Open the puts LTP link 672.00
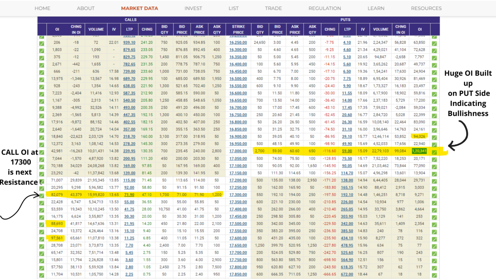 [x=347, y=274]
